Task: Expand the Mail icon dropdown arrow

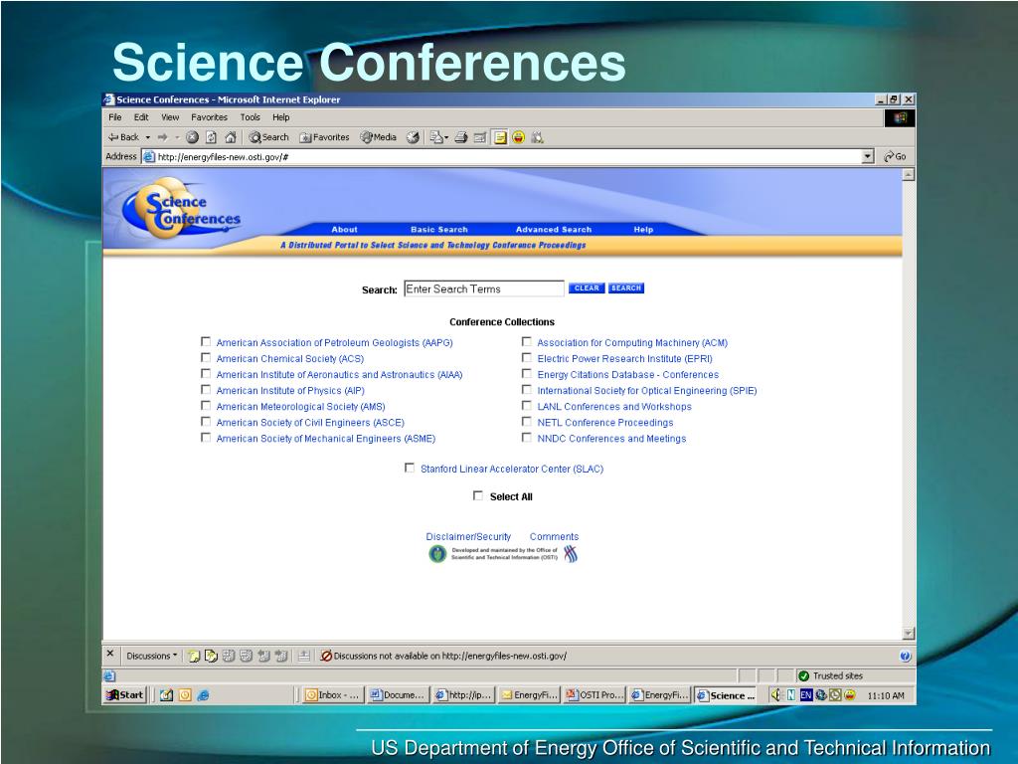Action: pos(446,137)
